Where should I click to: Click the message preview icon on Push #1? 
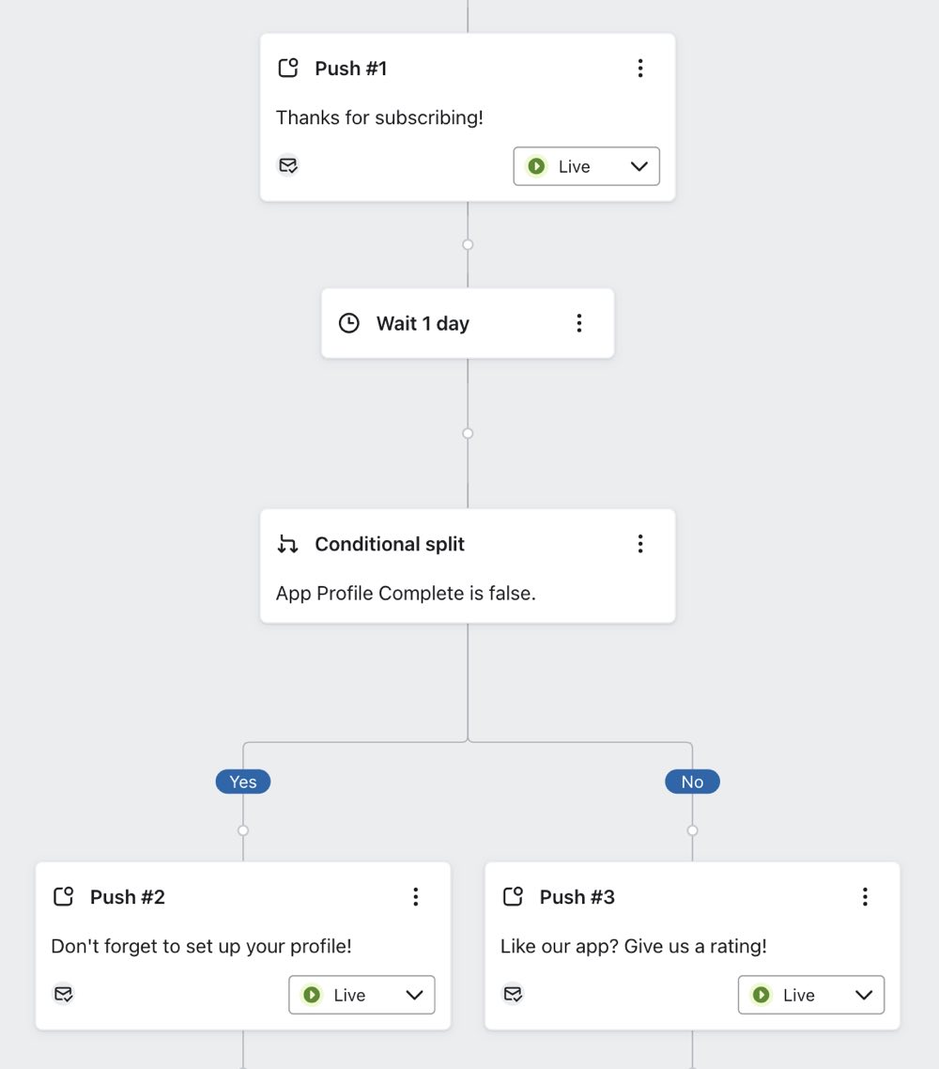pos(288,164)
